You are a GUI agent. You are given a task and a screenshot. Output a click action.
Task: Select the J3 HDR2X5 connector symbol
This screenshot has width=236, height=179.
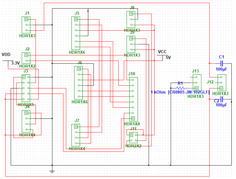tap(26, 88)
